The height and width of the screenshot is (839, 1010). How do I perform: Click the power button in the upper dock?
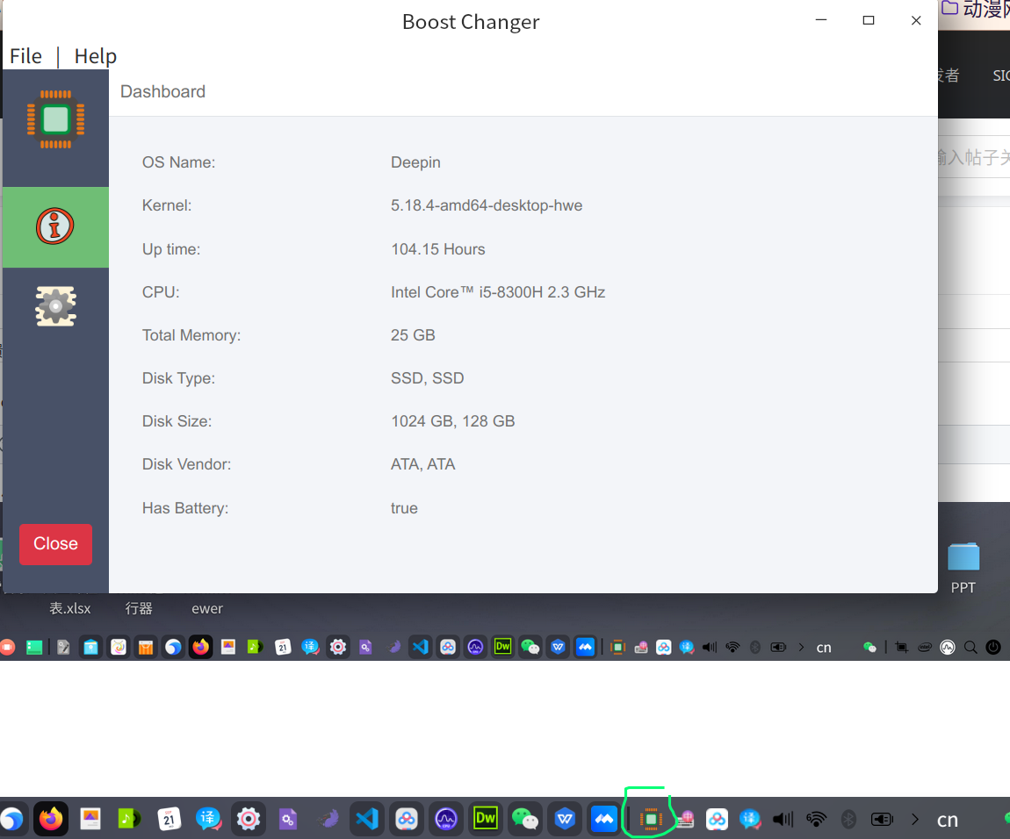993,647
